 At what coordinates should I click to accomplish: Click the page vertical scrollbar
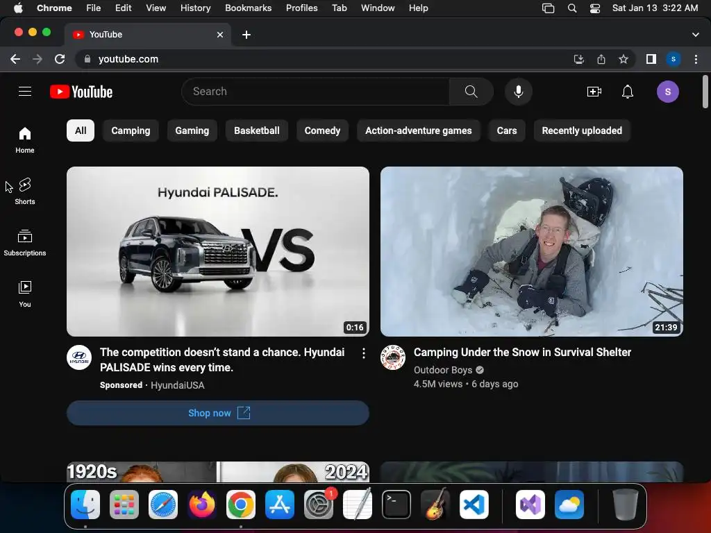pyautogui.click(x=705, y=92)
